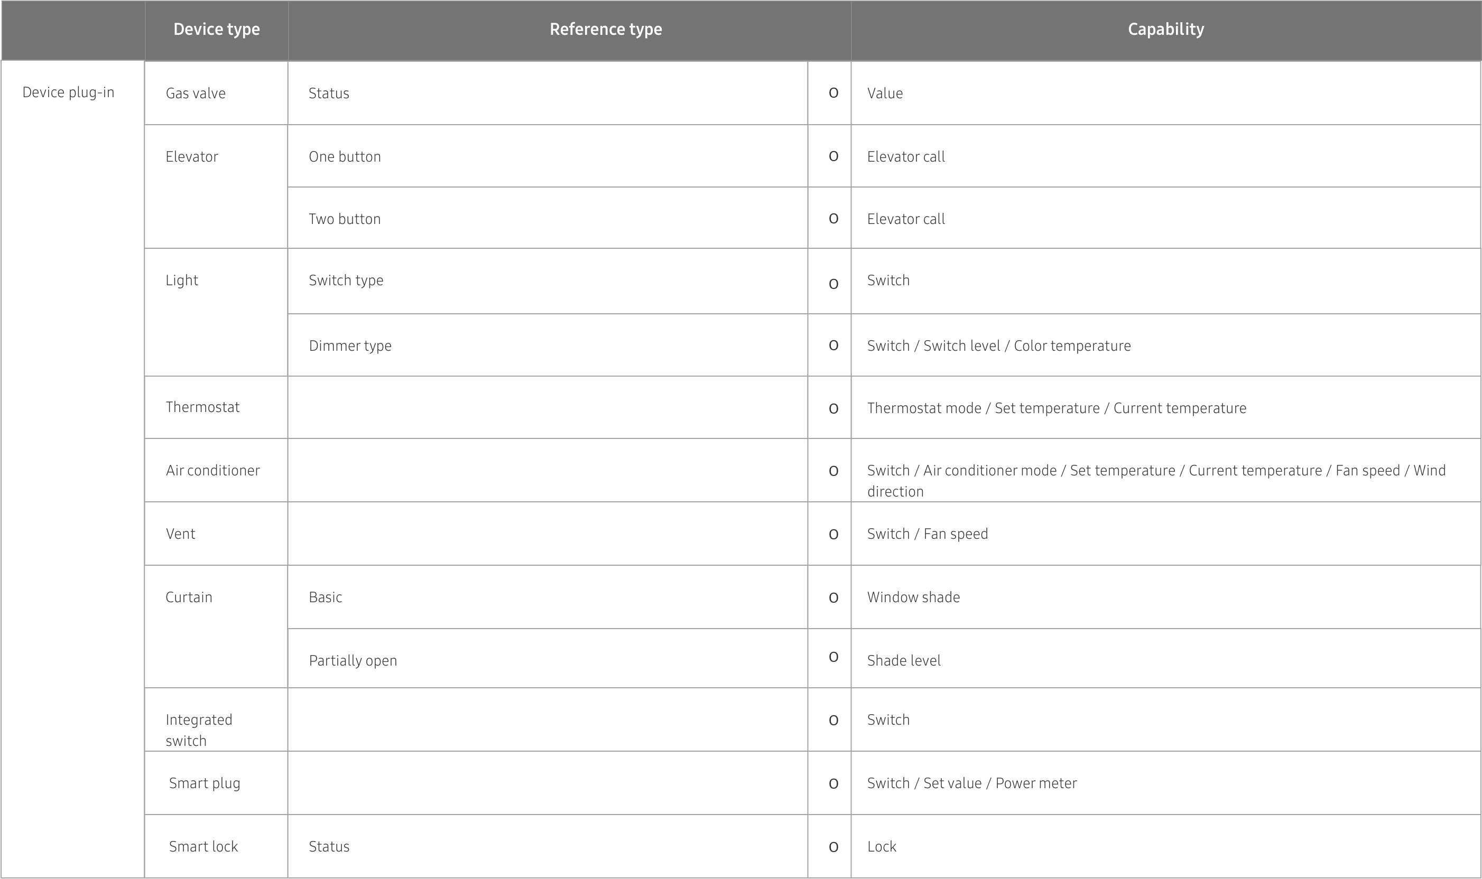The width and height of the screenshot is (1482, 879).
Task: Click the "Device type" column header
Action: point(216,30)
